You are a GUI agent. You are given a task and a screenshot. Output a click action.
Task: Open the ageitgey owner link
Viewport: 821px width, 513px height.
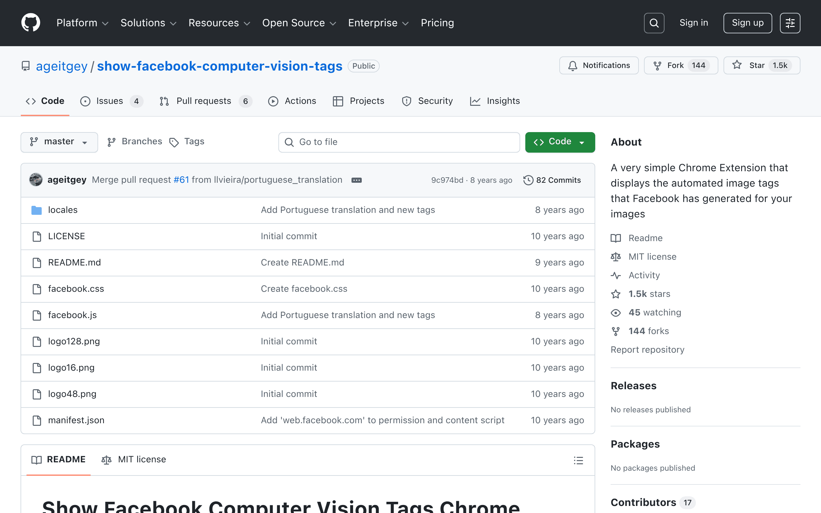click(x=62, y=66)
